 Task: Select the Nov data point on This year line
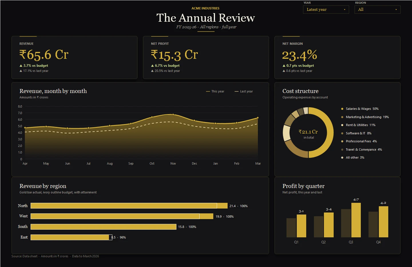click(x=173, y=115)
